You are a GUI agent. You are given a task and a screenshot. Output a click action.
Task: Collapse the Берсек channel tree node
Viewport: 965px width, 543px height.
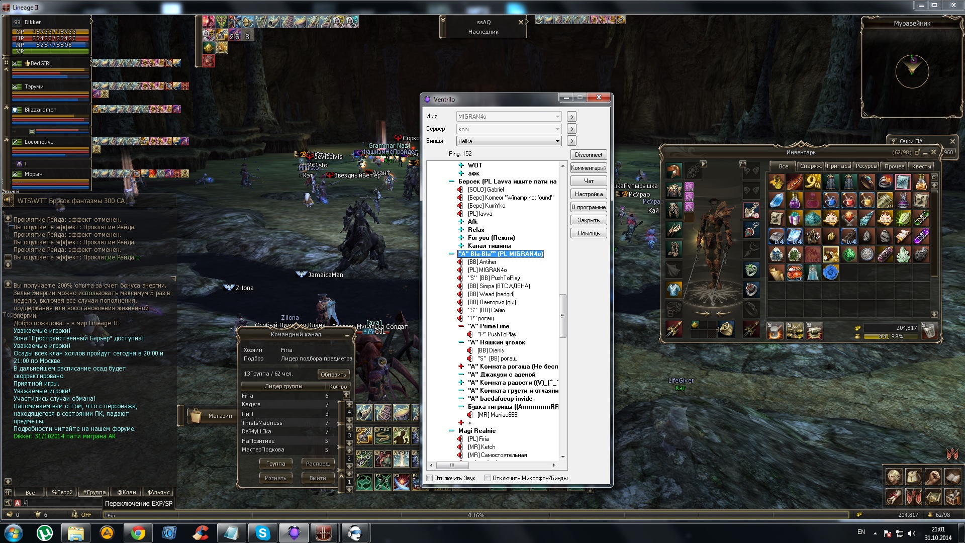click(x=451, y=182)
